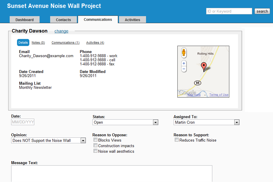The height and width of the screenshot is (182, 273).
Task: Toggle the Reduces Traffic Noise checkbox
Action: (x=177, y=140)
